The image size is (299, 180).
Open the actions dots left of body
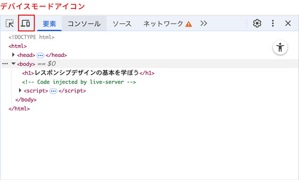point(5,63)
